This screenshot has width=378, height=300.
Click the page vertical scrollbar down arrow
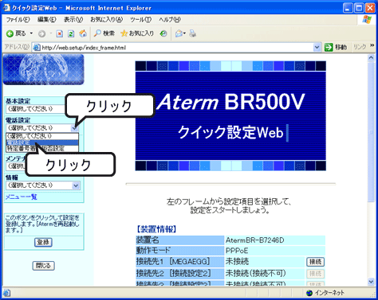coord(371,282)
